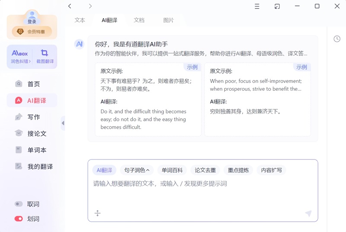Viewport: 346px width, 232px height.
Task: Open 写作 in the sidebar
Action: pos(33,117)
